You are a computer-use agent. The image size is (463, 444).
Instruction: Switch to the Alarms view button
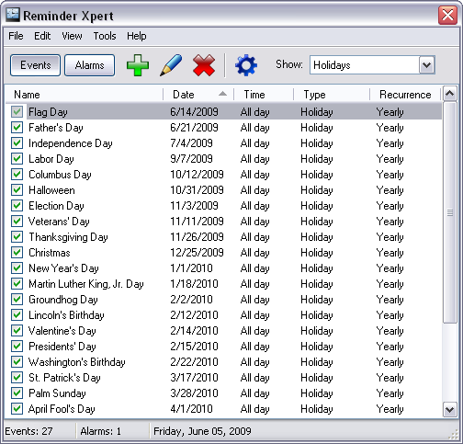(90, 65)
